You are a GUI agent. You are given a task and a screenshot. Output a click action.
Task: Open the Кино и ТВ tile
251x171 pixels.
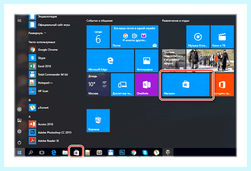pos(222,37)
